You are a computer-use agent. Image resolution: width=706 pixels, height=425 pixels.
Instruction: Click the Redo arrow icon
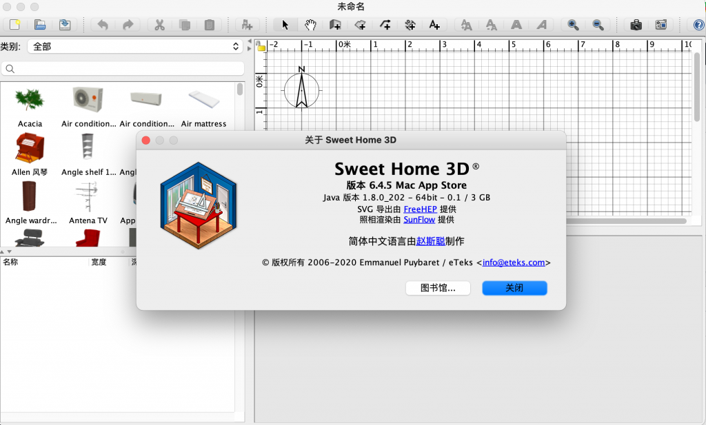click(128, 25)
